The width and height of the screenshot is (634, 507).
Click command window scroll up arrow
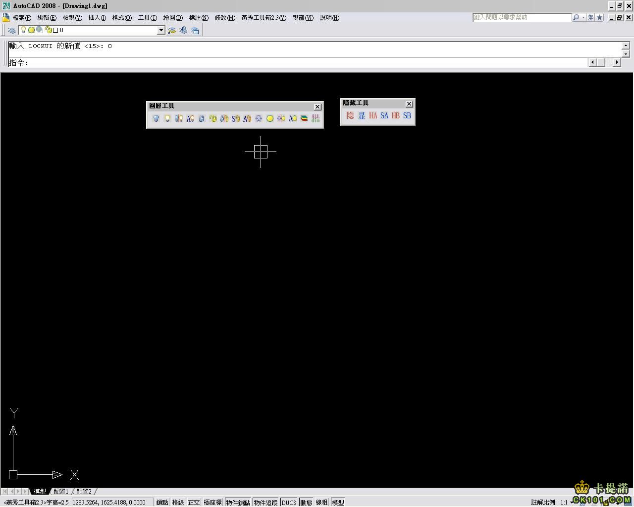(626, 46)
